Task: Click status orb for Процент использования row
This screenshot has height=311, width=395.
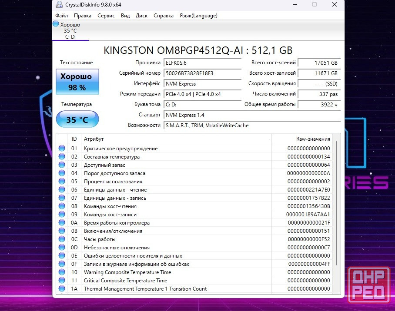Action: (x=62, y=182)
